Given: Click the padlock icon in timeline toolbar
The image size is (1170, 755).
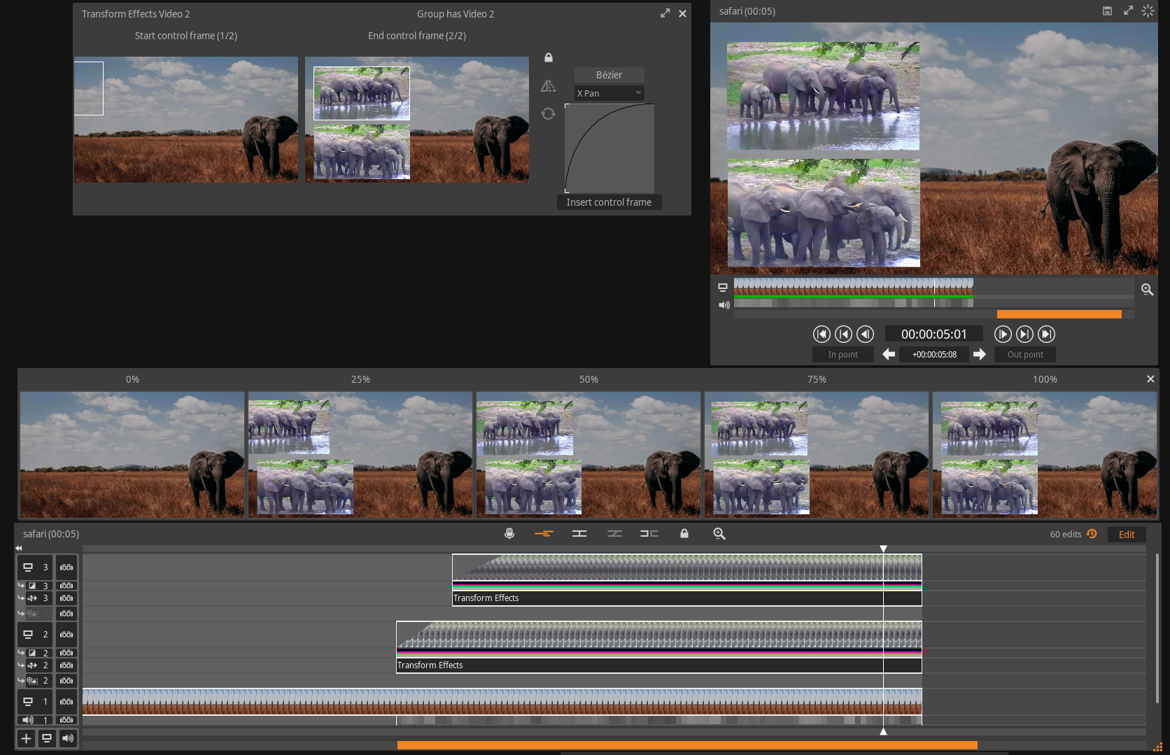Looking at the screenshot, I should point(684,534).
